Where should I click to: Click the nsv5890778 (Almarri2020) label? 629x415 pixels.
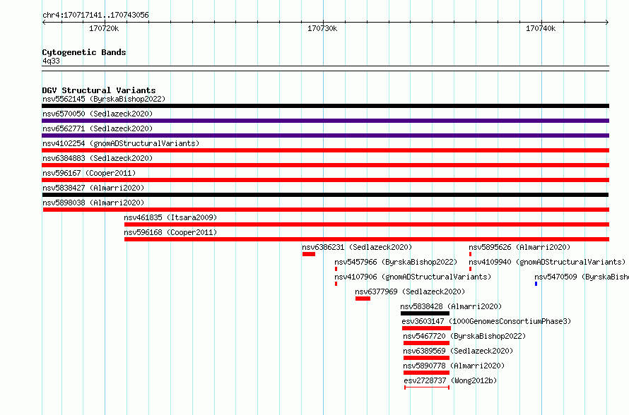(454, 366)
